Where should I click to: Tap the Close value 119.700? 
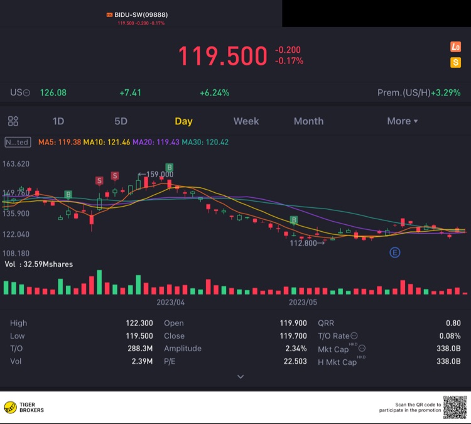293,335
